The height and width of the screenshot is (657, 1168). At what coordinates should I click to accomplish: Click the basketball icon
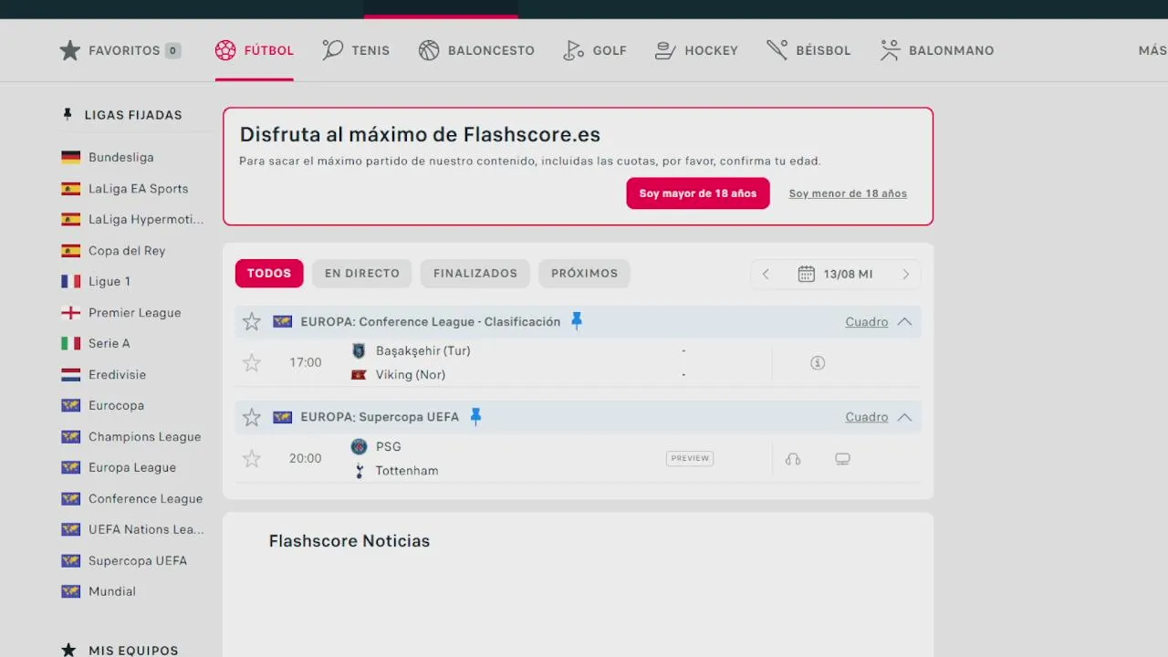point(429,50)
